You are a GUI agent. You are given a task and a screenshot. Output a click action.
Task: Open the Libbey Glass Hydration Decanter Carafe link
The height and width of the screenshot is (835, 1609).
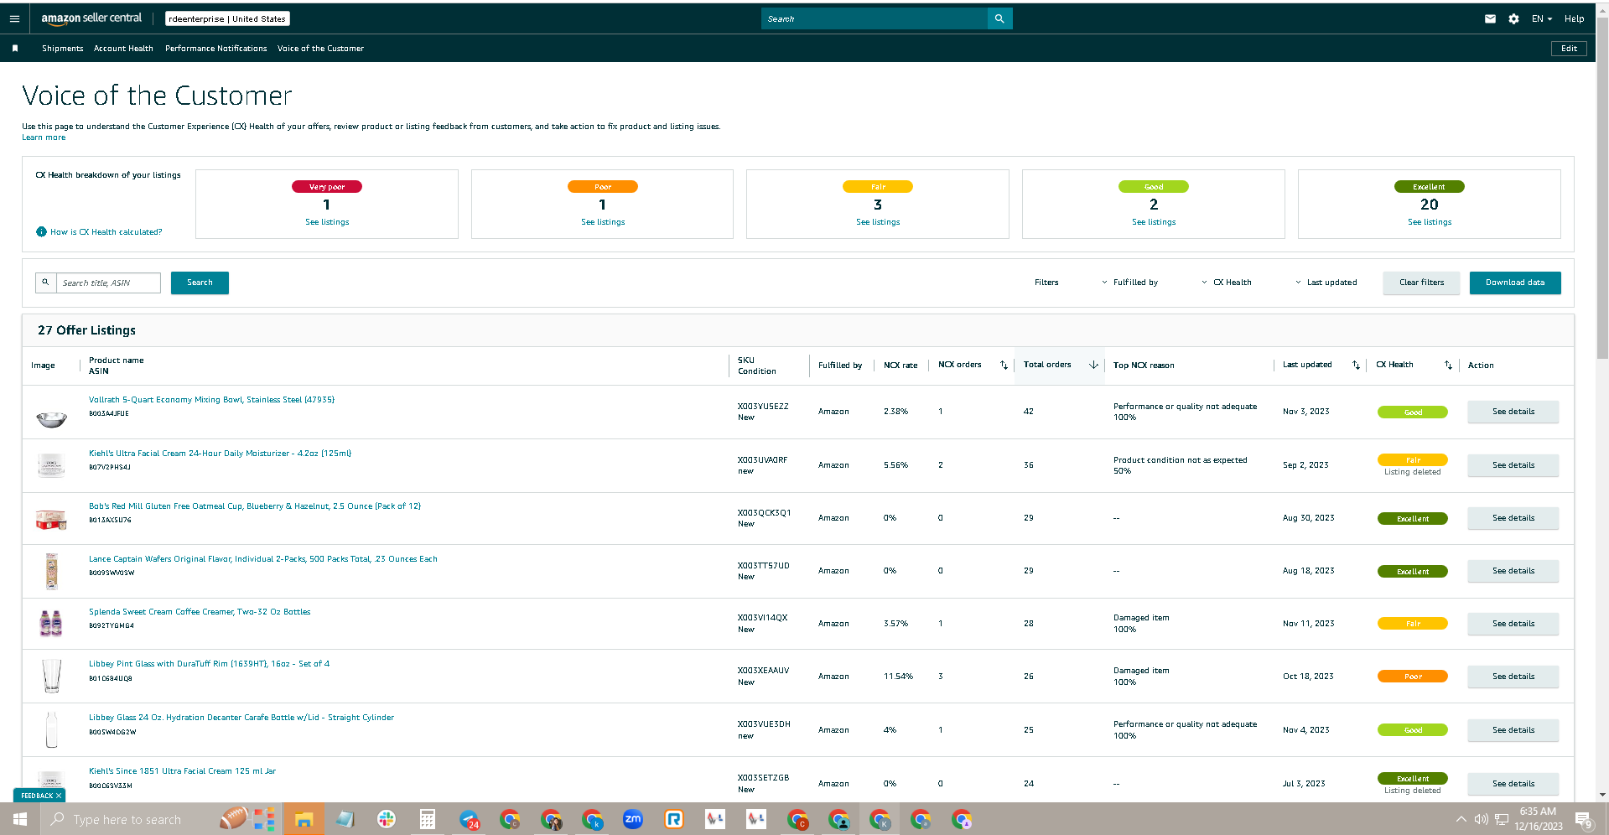241,718
